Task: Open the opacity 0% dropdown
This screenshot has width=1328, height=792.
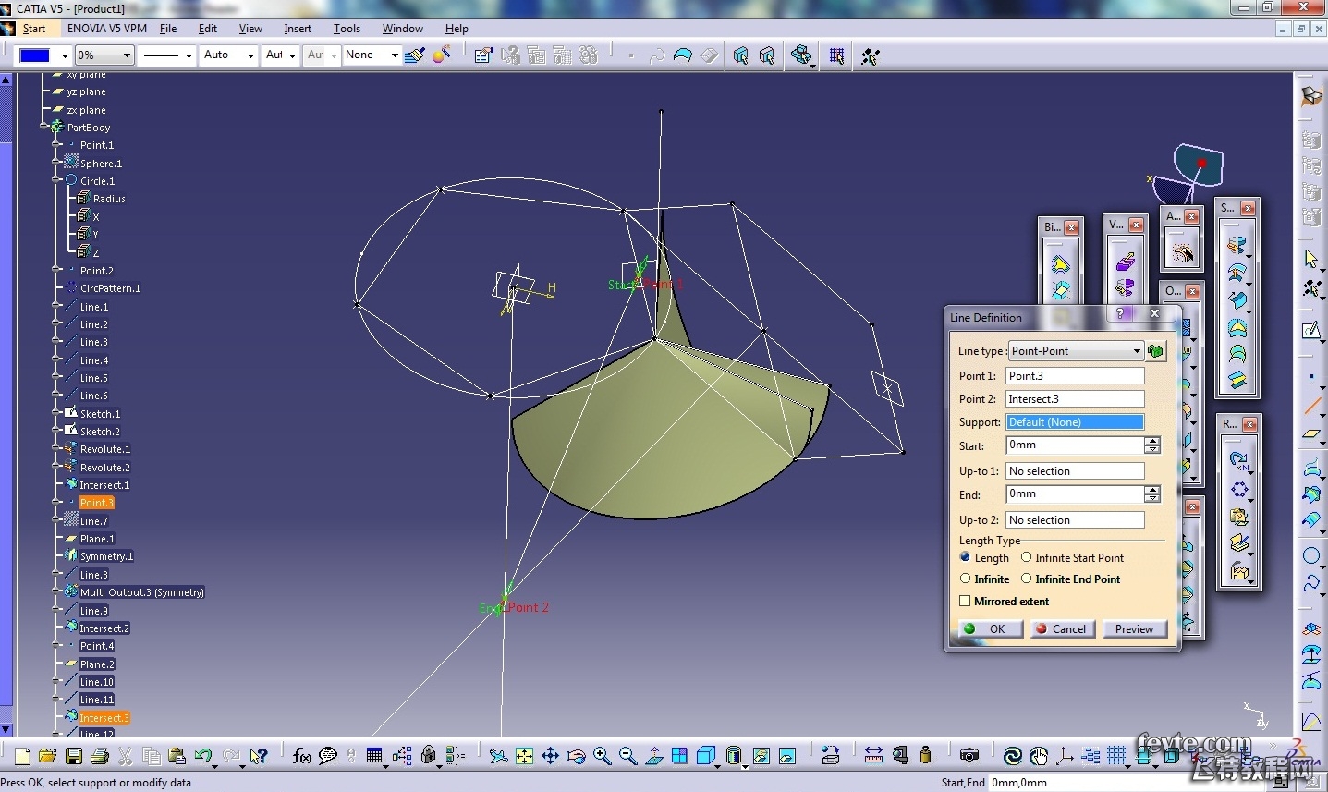Action: point(104,55)
